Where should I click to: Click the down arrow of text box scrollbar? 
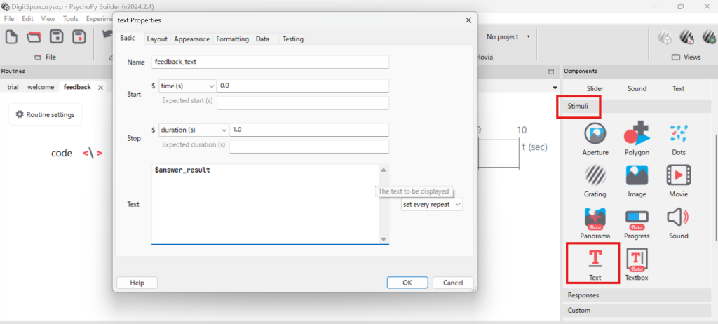(384, 240)
